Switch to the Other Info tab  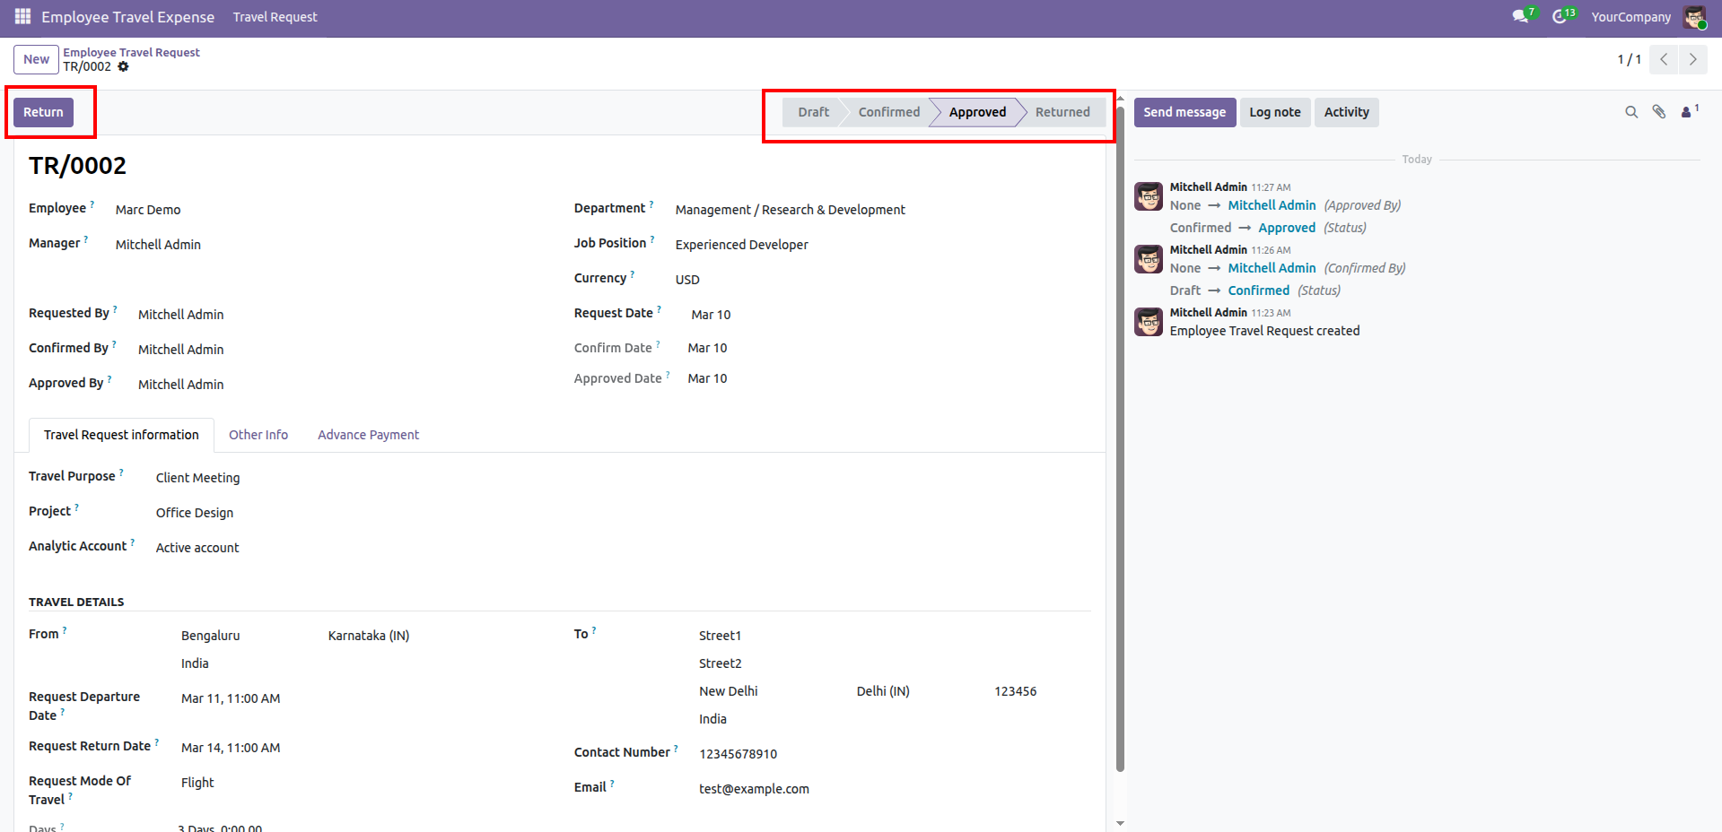click(258, 435)
